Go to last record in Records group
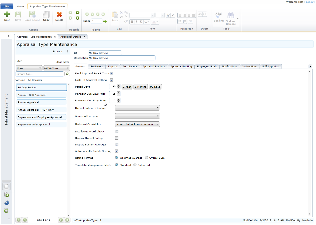The width and height of the screenshot is (316, 225). (x=77, y=13)
